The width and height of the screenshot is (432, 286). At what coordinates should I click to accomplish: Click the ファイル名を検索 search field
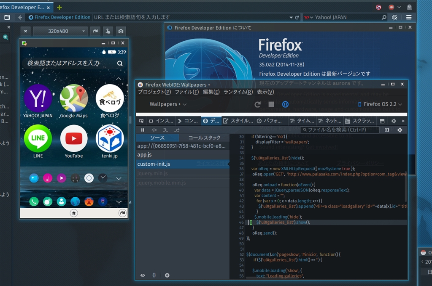pos(340,130)
